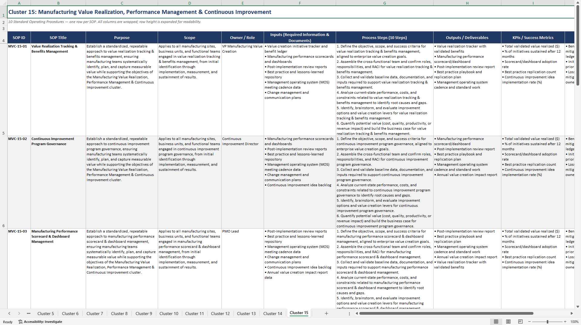Switch to Normal view icon
581x325 pixels.
coord(496,322)
